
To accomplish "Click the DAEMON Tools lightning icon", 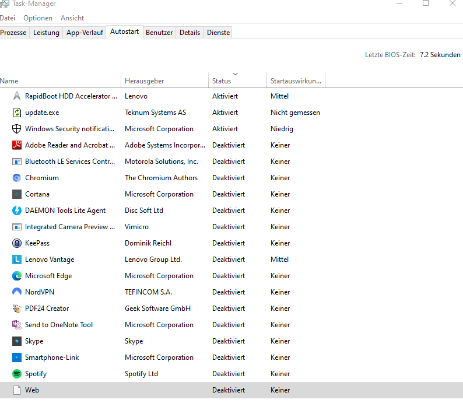I will point(17,211).
